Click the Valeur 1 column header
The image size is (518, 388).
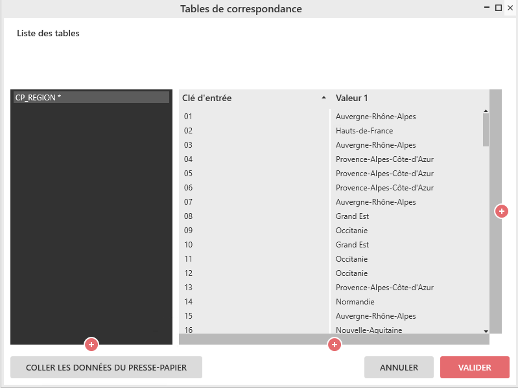tap(352, 98)
